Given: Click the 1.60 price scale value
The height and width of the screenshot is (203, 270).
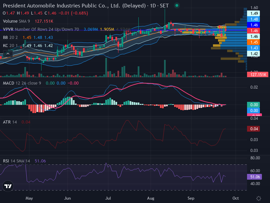Looking at the screenshot, I should pos(254,8).
